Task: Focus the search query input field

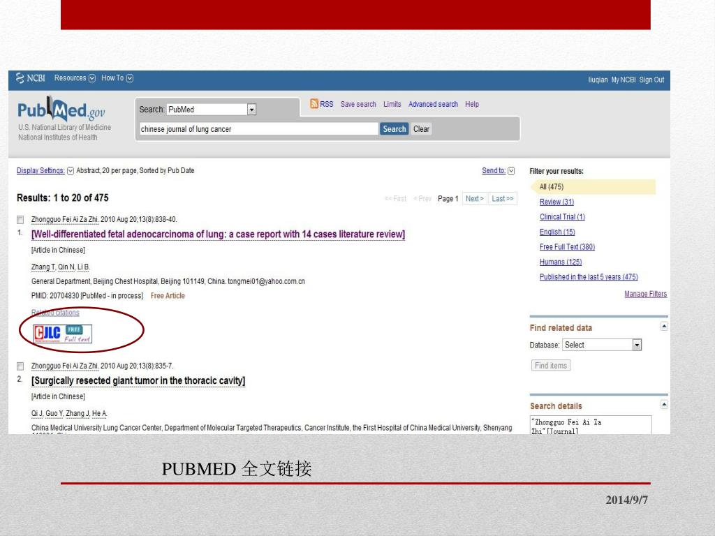Action: [258, 129]
